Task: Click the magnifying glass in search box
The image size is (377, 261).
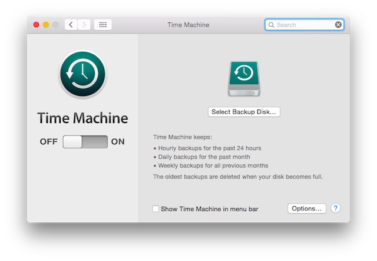Action: 272,25
